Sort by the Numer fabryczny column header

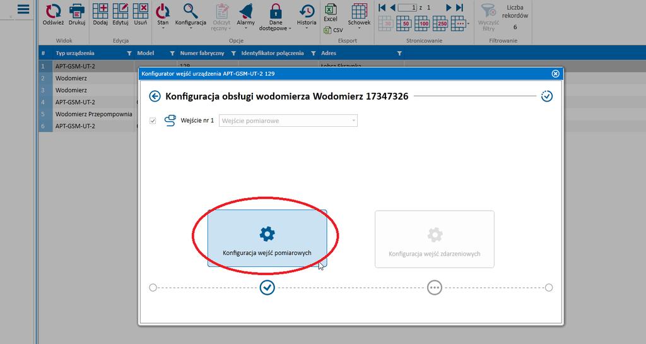pos(202,53)
